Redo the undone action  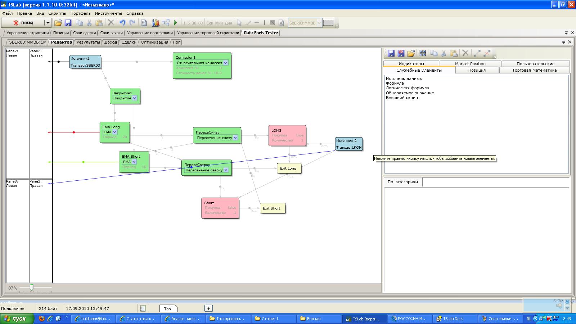click(132, 23)
